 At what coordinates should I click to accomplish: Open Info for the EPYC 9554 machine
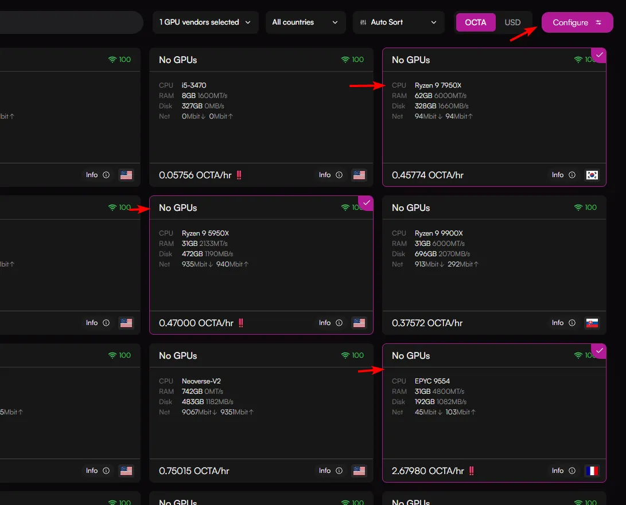tap(563, 471)
